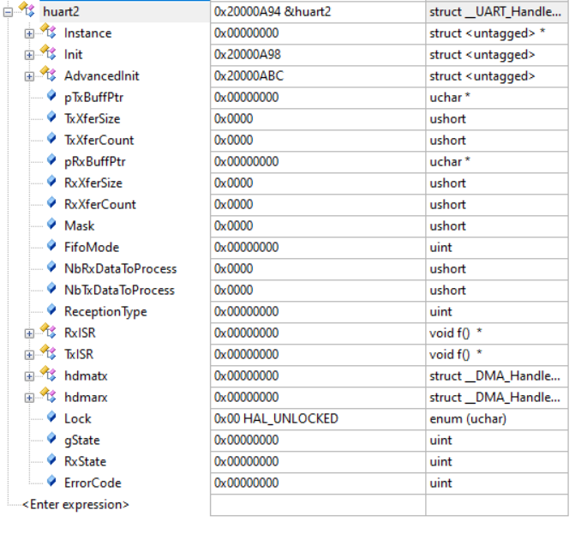Click the hdmatx struct pointer icon
Image resolution: width=587 pixels, height=540 pixels.
pos(49,374)
